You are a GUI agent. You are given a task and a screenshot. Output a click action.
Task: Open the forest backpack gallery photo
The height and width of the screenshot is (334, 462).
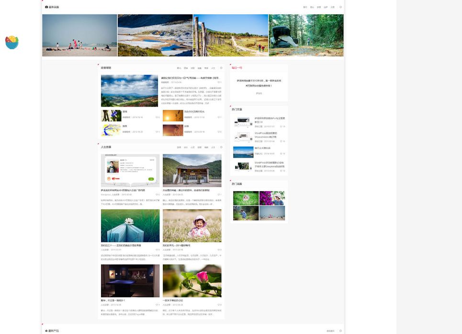tap(306, 35)
